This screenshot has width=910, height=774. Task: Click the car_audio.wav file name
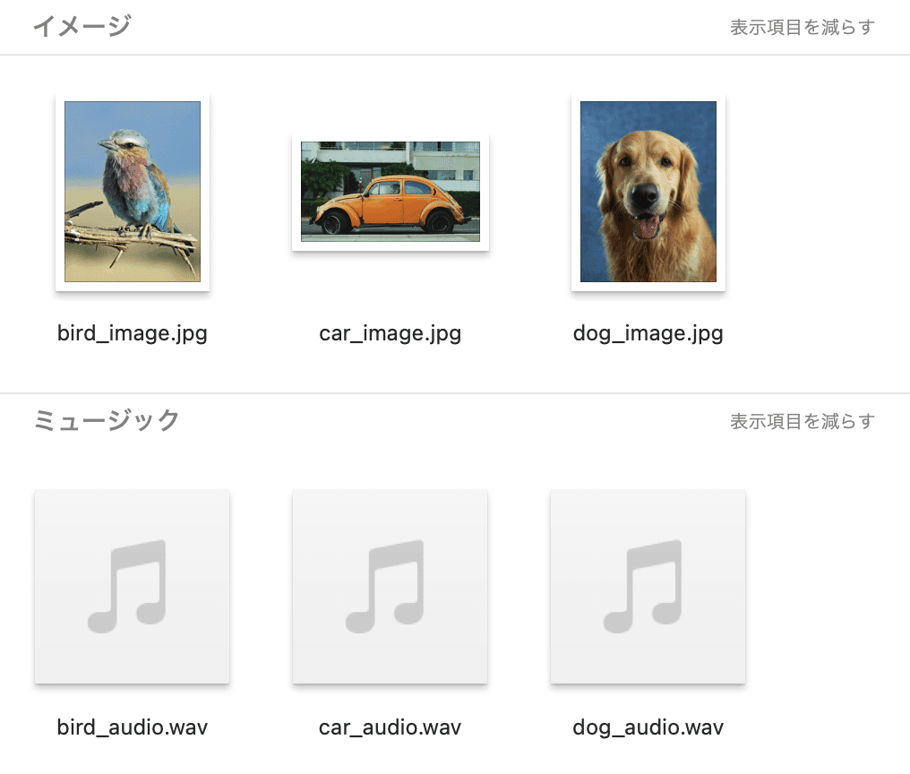(390, 727)
